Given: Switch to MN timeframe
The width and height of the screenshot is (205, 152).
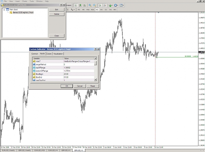Looking at the screenshot, I should pyautogui.click(x=115, y=9).
